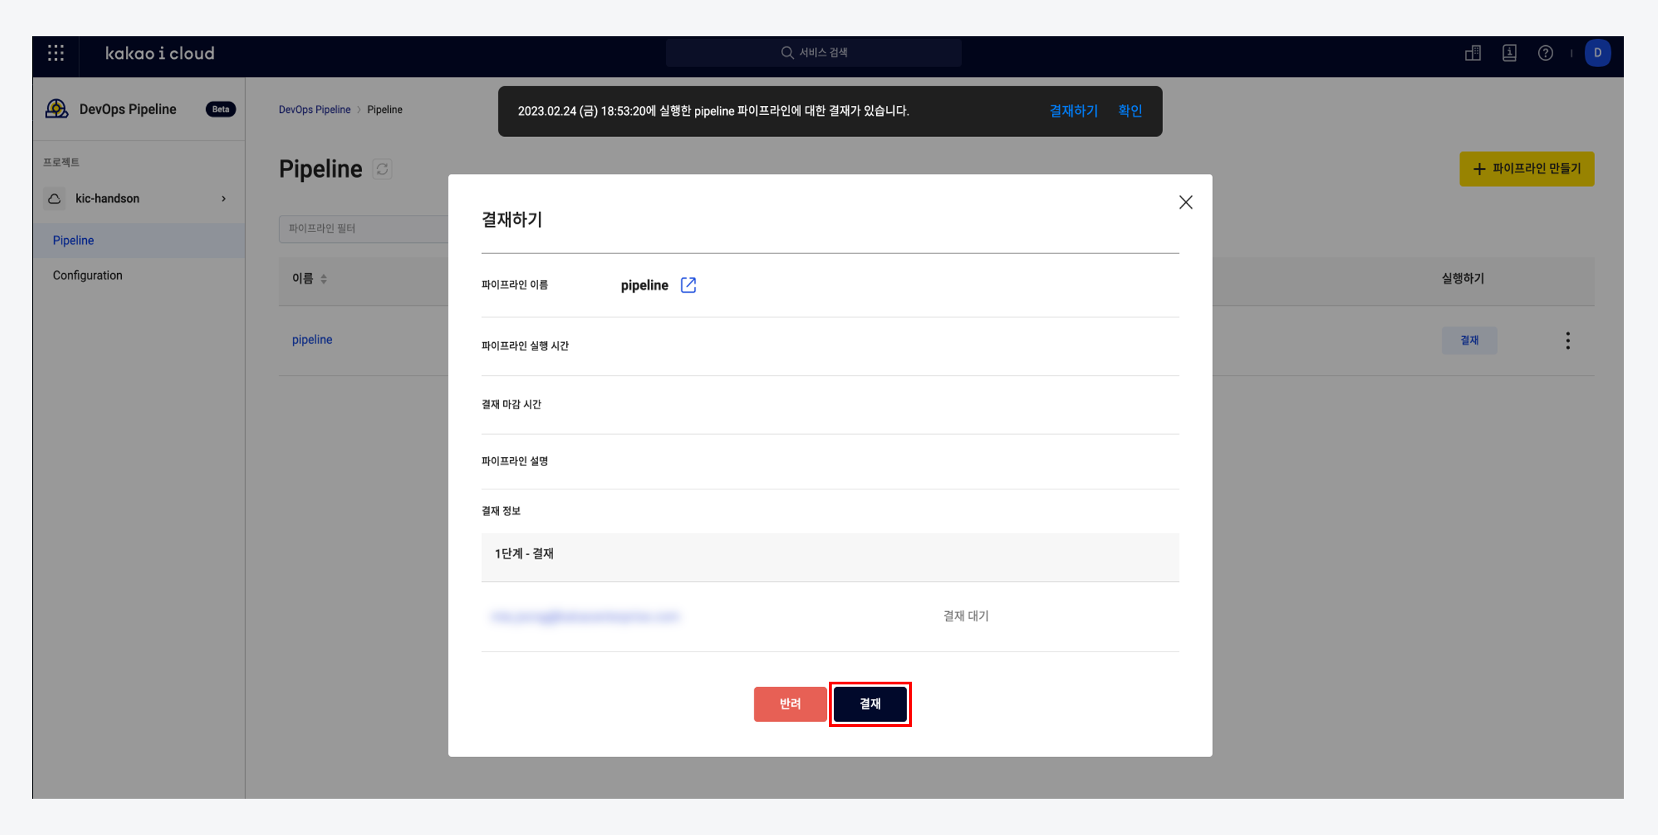Click 확인 in the notification banner
The width and height of the screenshot is (1658, 835).
pyautogui.click(x=1130, y=111)
